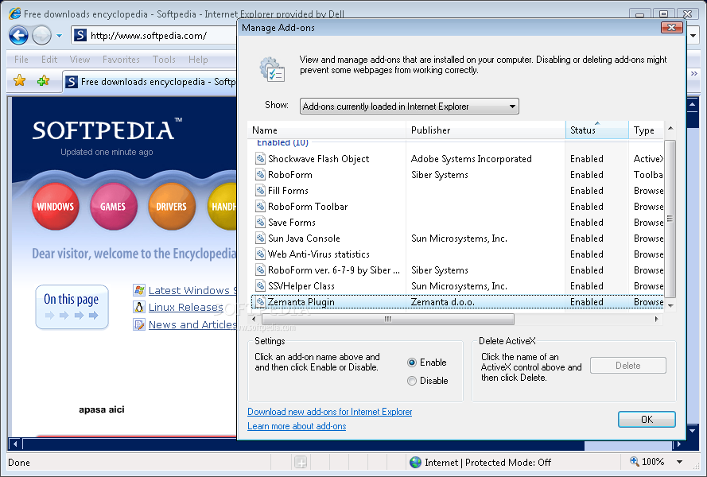Image resolution: width=707 pixels, height=477 pixels.
Task: Click the Softpedia site icon in address bar
Action: (x=80, y=35)
